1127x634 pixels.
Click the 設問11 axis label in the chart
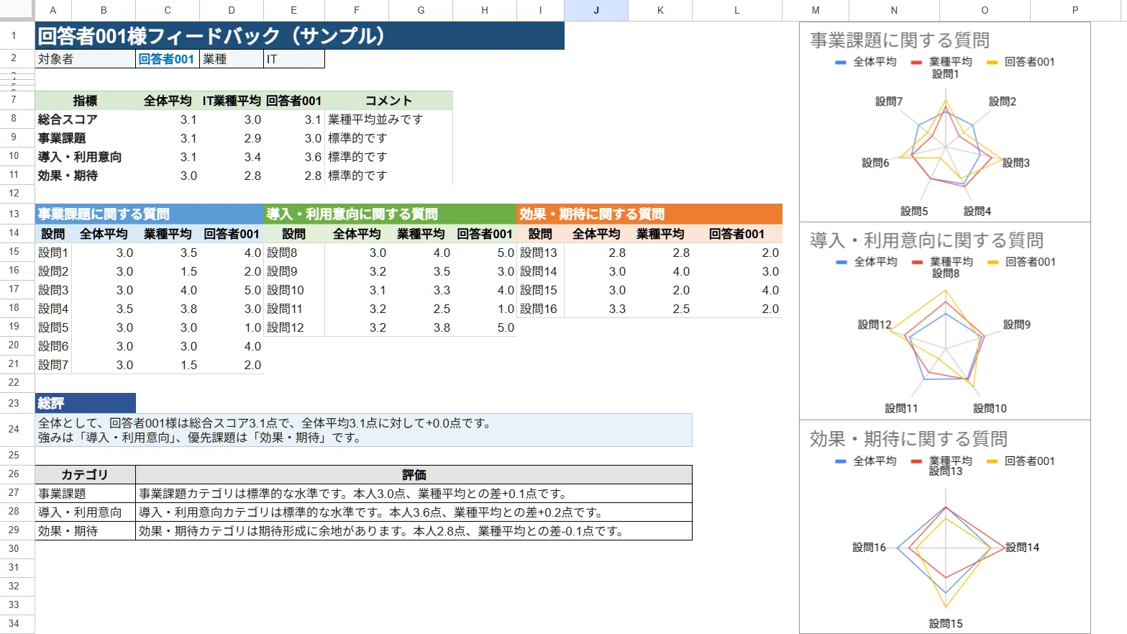[x=901, y=408]
